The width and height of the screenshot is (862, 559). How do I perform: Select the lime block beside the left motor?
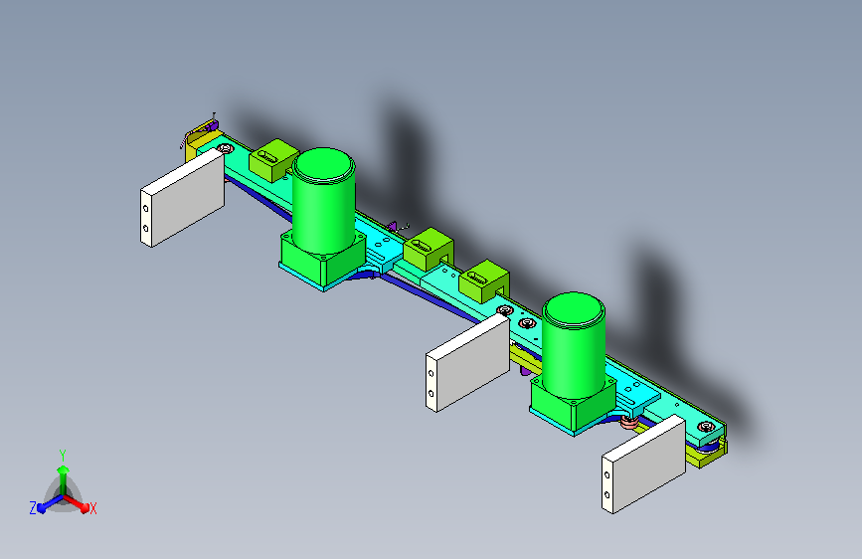273,160
